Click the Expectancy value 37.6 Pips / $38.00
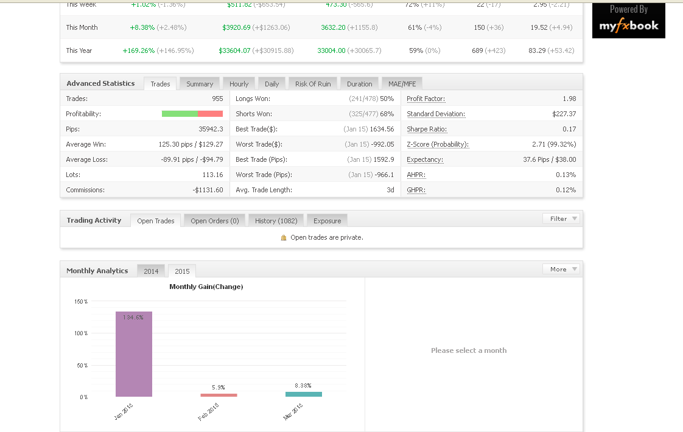This screenshot has height=432, width=683. [x=550, y=160]
